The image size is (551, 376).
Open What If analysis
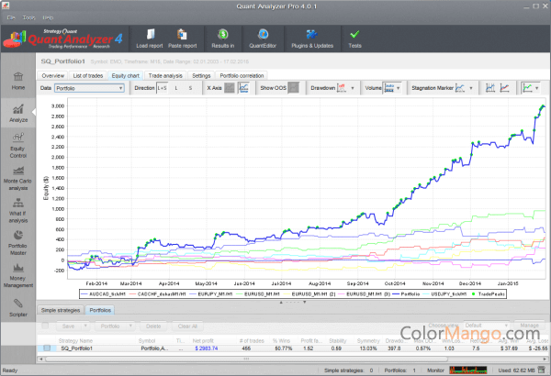coord(18,211)
